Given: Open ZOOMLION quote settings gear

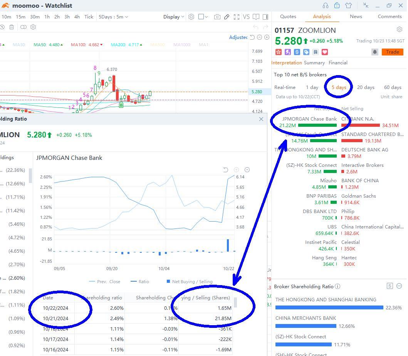Looking at the screenshot, I should click(400, 29).
